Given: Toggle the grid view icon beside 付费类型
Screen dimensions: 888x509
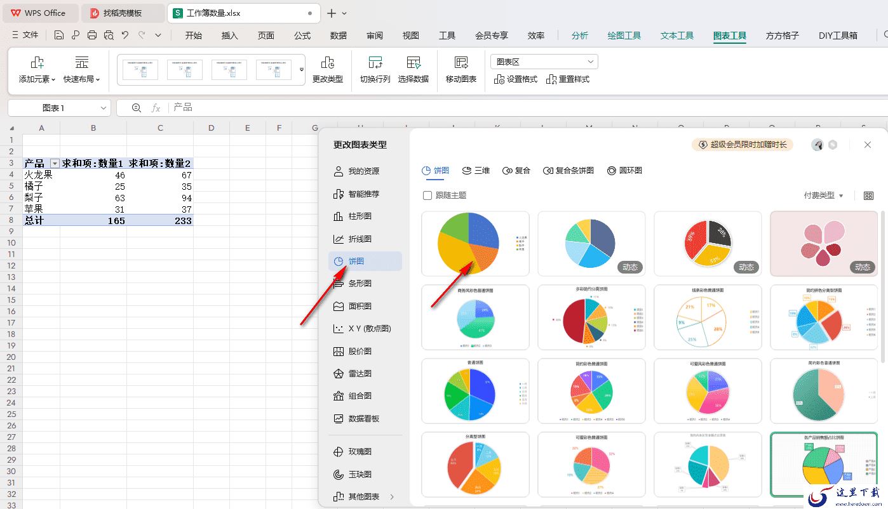Looking at the screenshot, I should [868, 195].
